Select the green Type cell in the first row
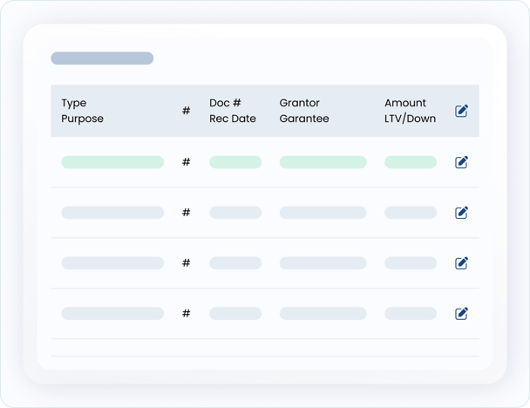Viewport: 530px width, 408px height. pos(112,162)
